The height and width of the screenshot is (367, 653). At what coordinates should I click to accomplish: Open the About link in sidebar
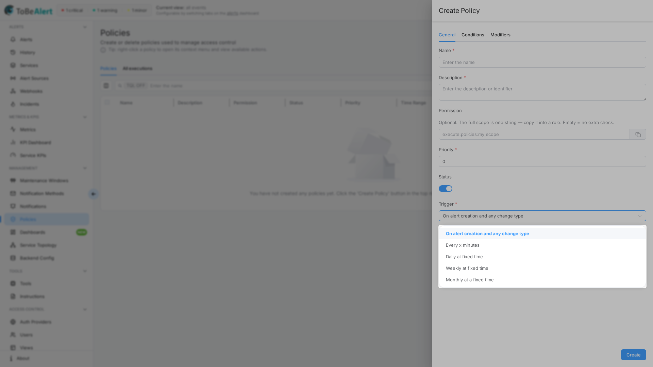23,359
